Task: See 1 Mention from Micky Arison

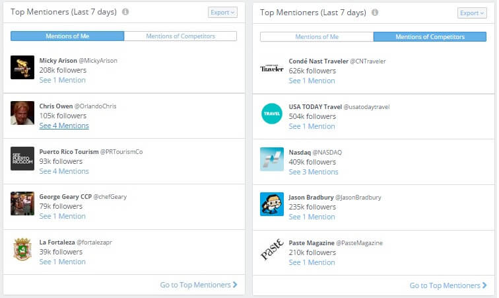Action: 62,80
